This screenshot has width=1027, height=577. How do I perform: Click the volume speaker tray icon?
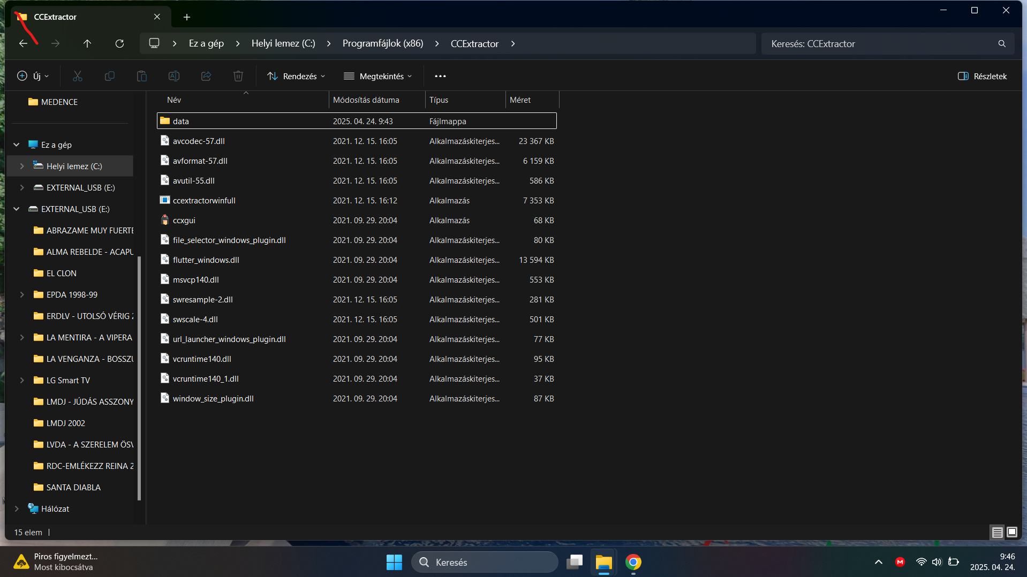(937, 562)
